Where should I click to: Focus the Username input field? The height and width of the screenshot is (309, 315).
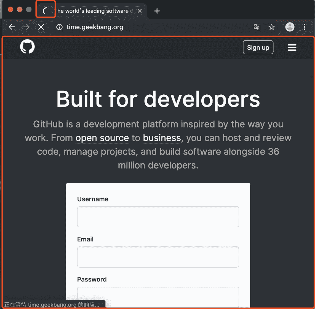point(158,217)
